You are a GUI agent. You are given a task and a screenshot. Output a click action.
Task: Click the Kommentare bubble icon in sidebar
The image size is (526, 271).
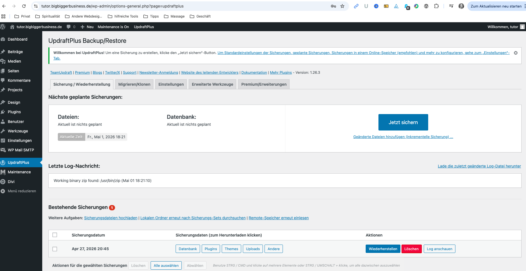3,80
